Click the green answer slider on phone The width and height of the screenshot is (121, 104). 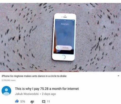click(x=64, y=48)
